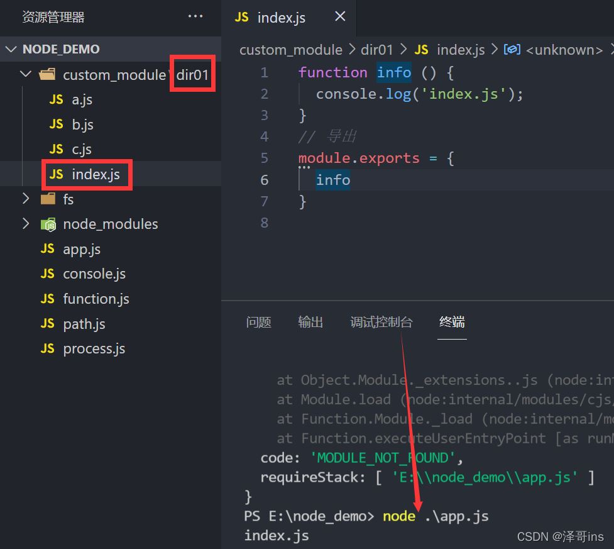Open path.js file
The width and height of the screenshot is (614, 549).
(84, 324)
